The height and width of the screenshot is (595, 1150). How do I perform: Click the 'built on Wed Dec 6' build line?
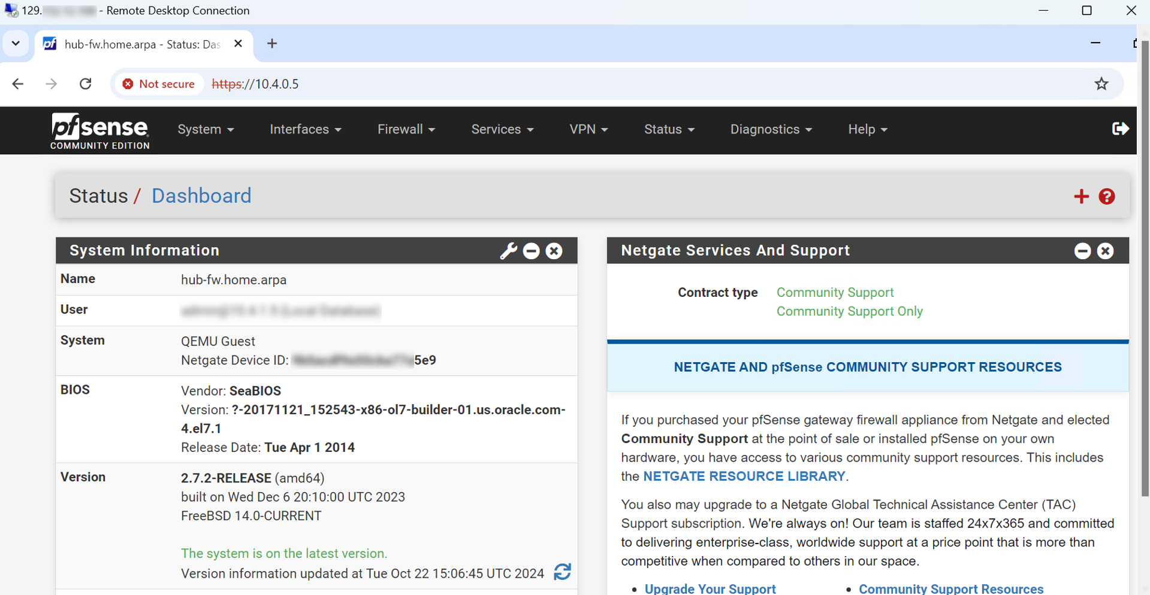click(x=293, y=497)
